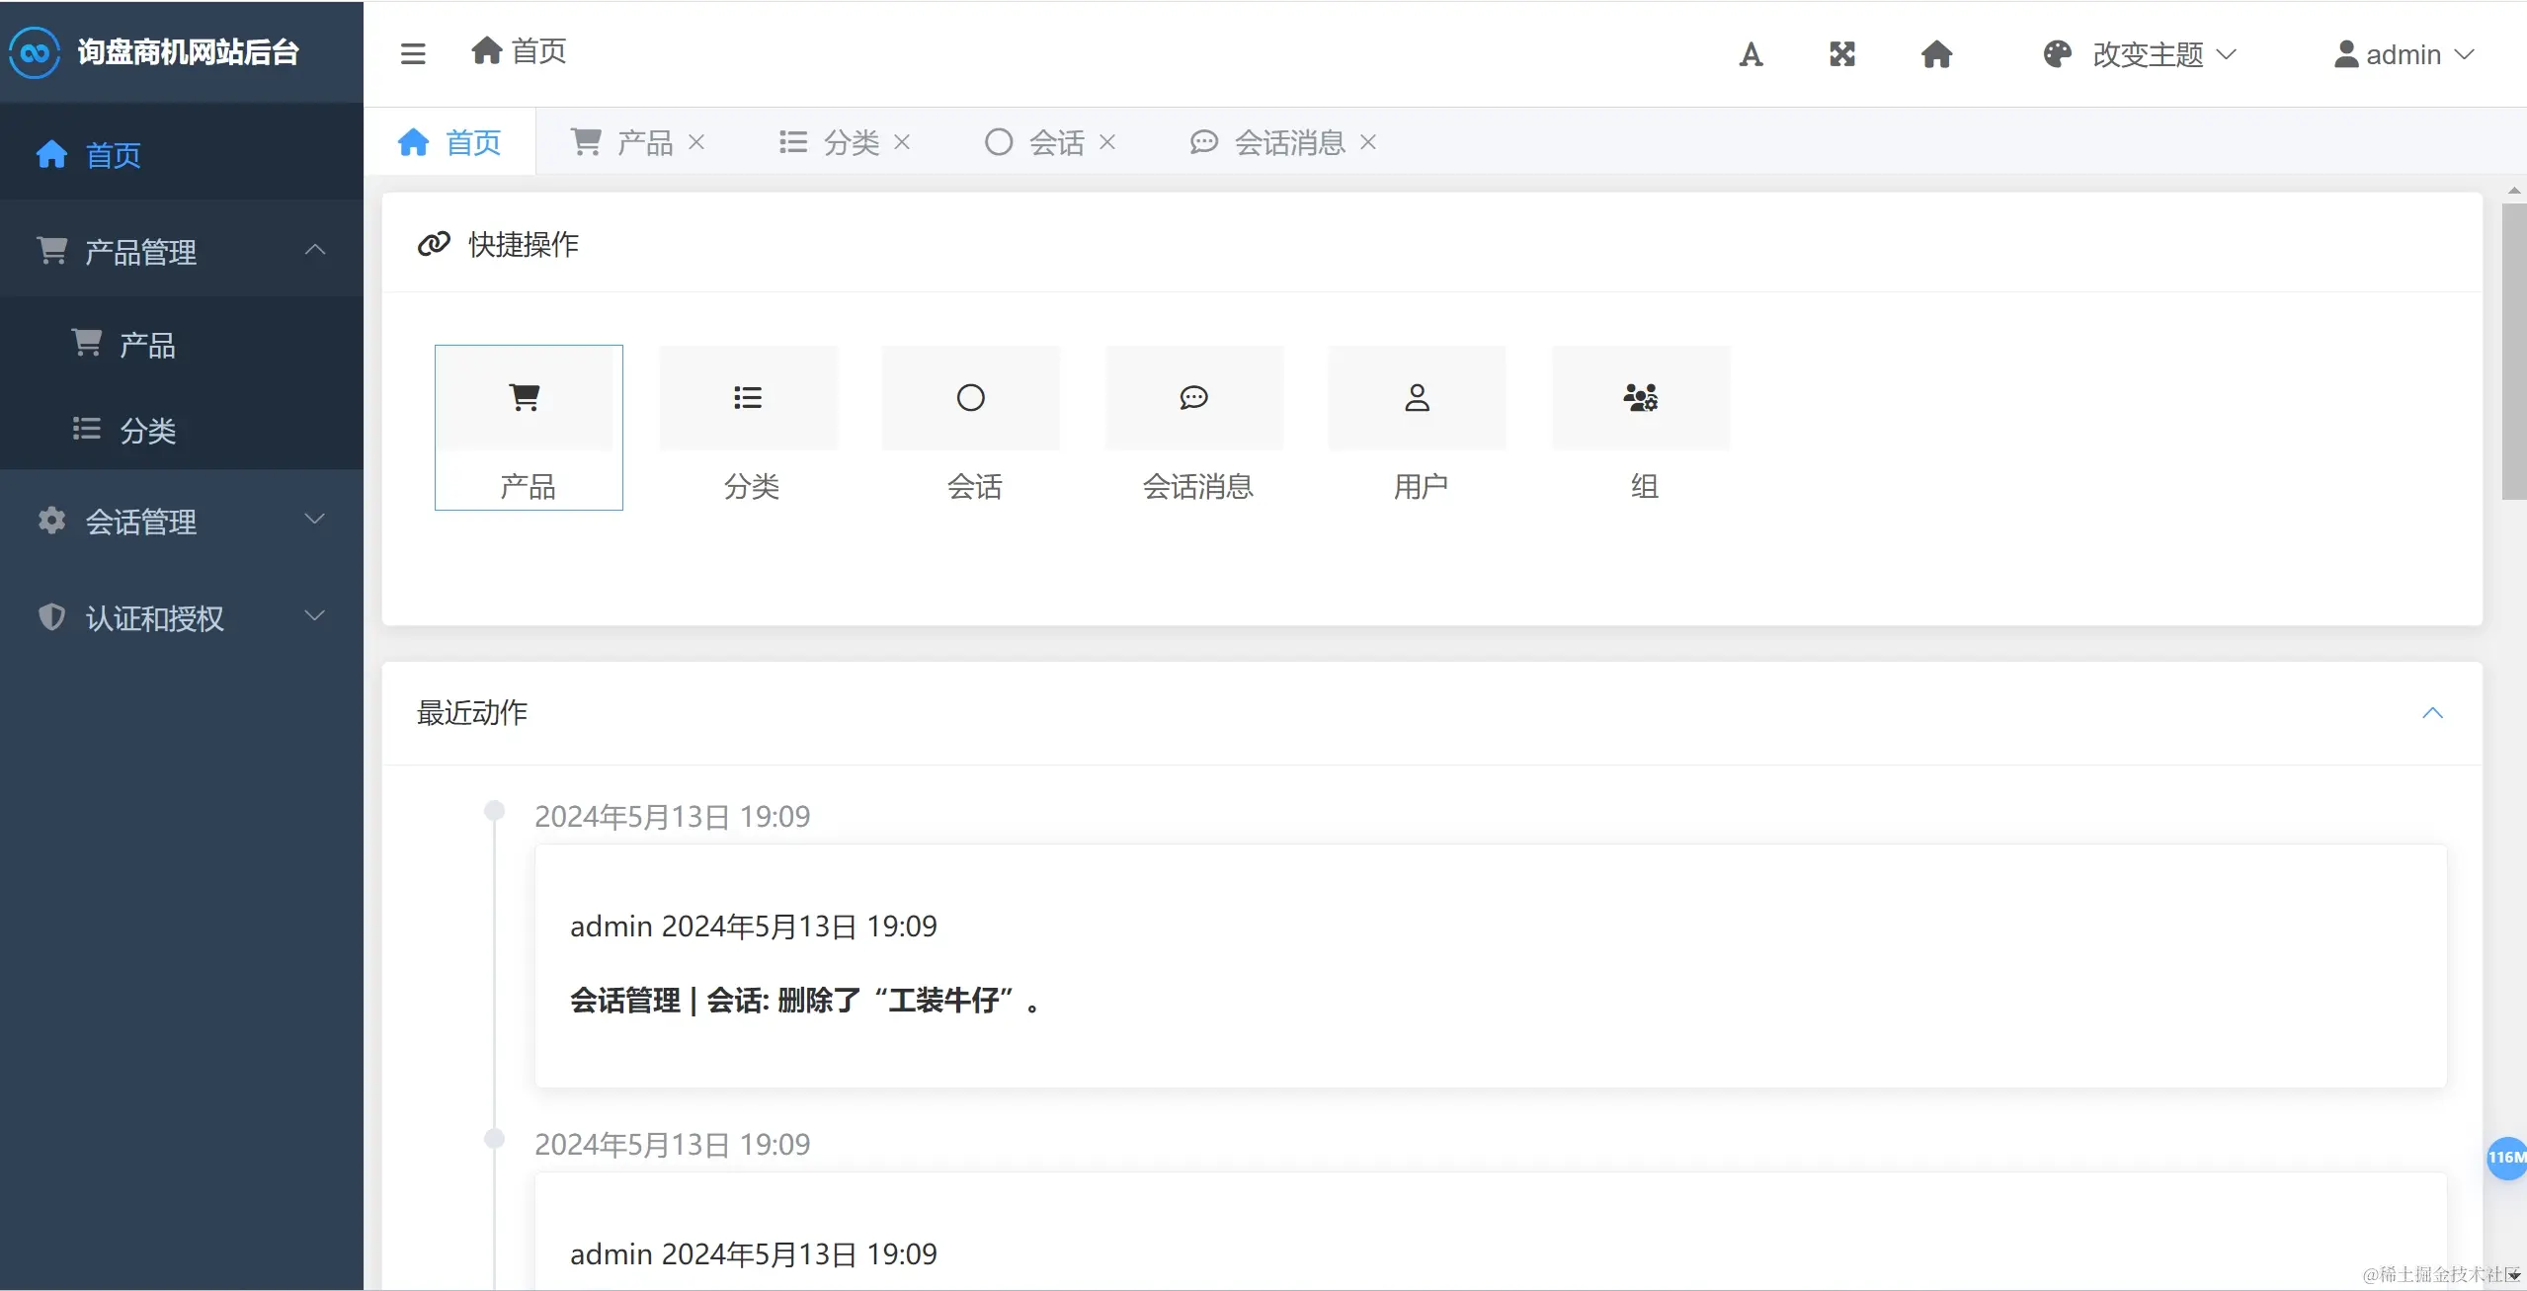The height and width of the screenshot is (1291, 2527).
Task: Switch to the 会话消息 tab
Action: pyautogui.click(x=1289, y=142)
